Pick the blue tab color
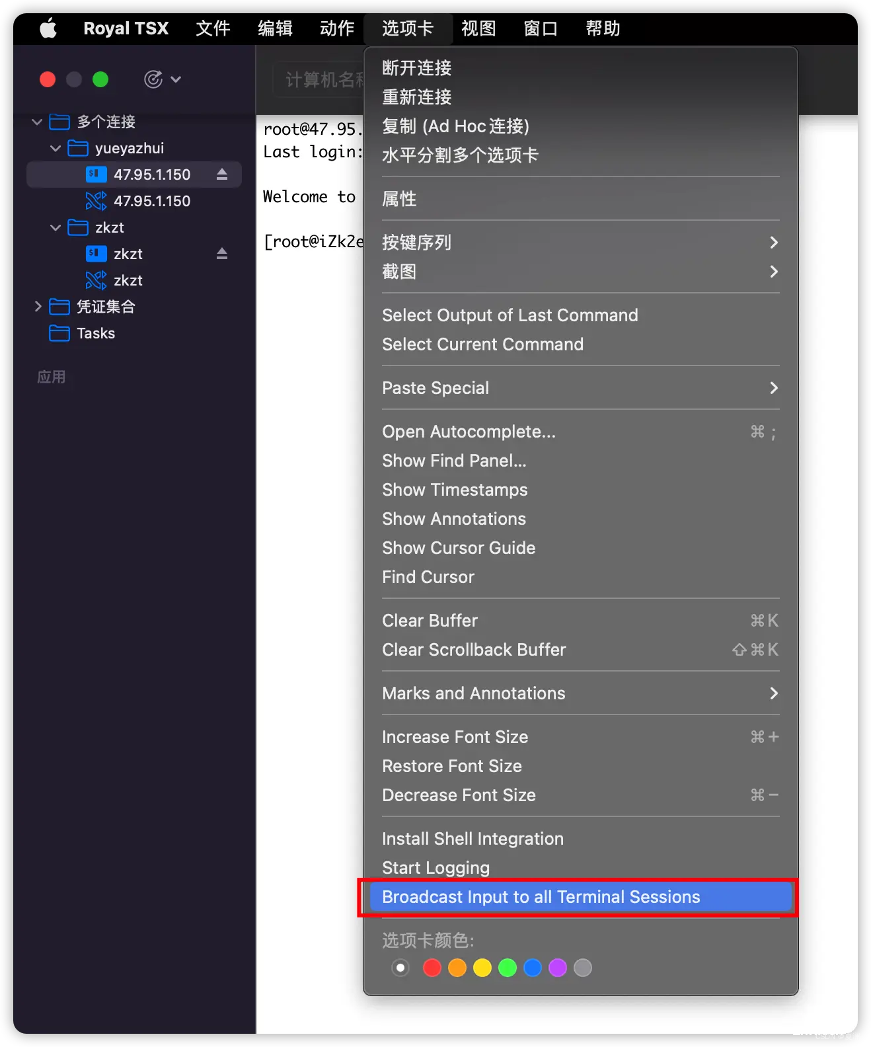Screen dimensions: 871x1047 533,968
